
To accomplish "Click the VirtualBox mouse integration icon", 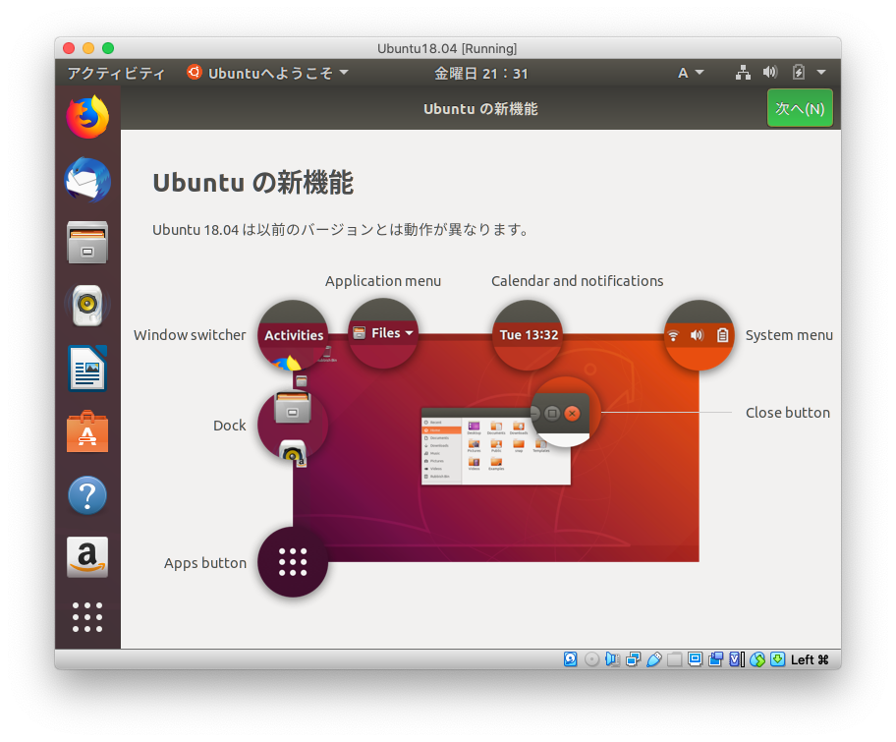I will pyautogui.click(x=757, y=659).
